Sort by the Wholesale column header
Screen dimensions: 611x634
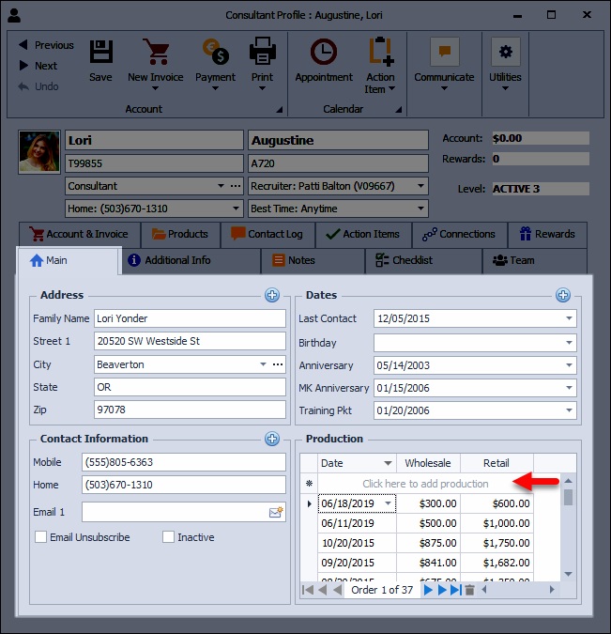click(x=428, y=463)
